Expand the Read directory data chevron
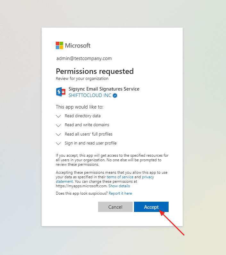 (58, 116)
